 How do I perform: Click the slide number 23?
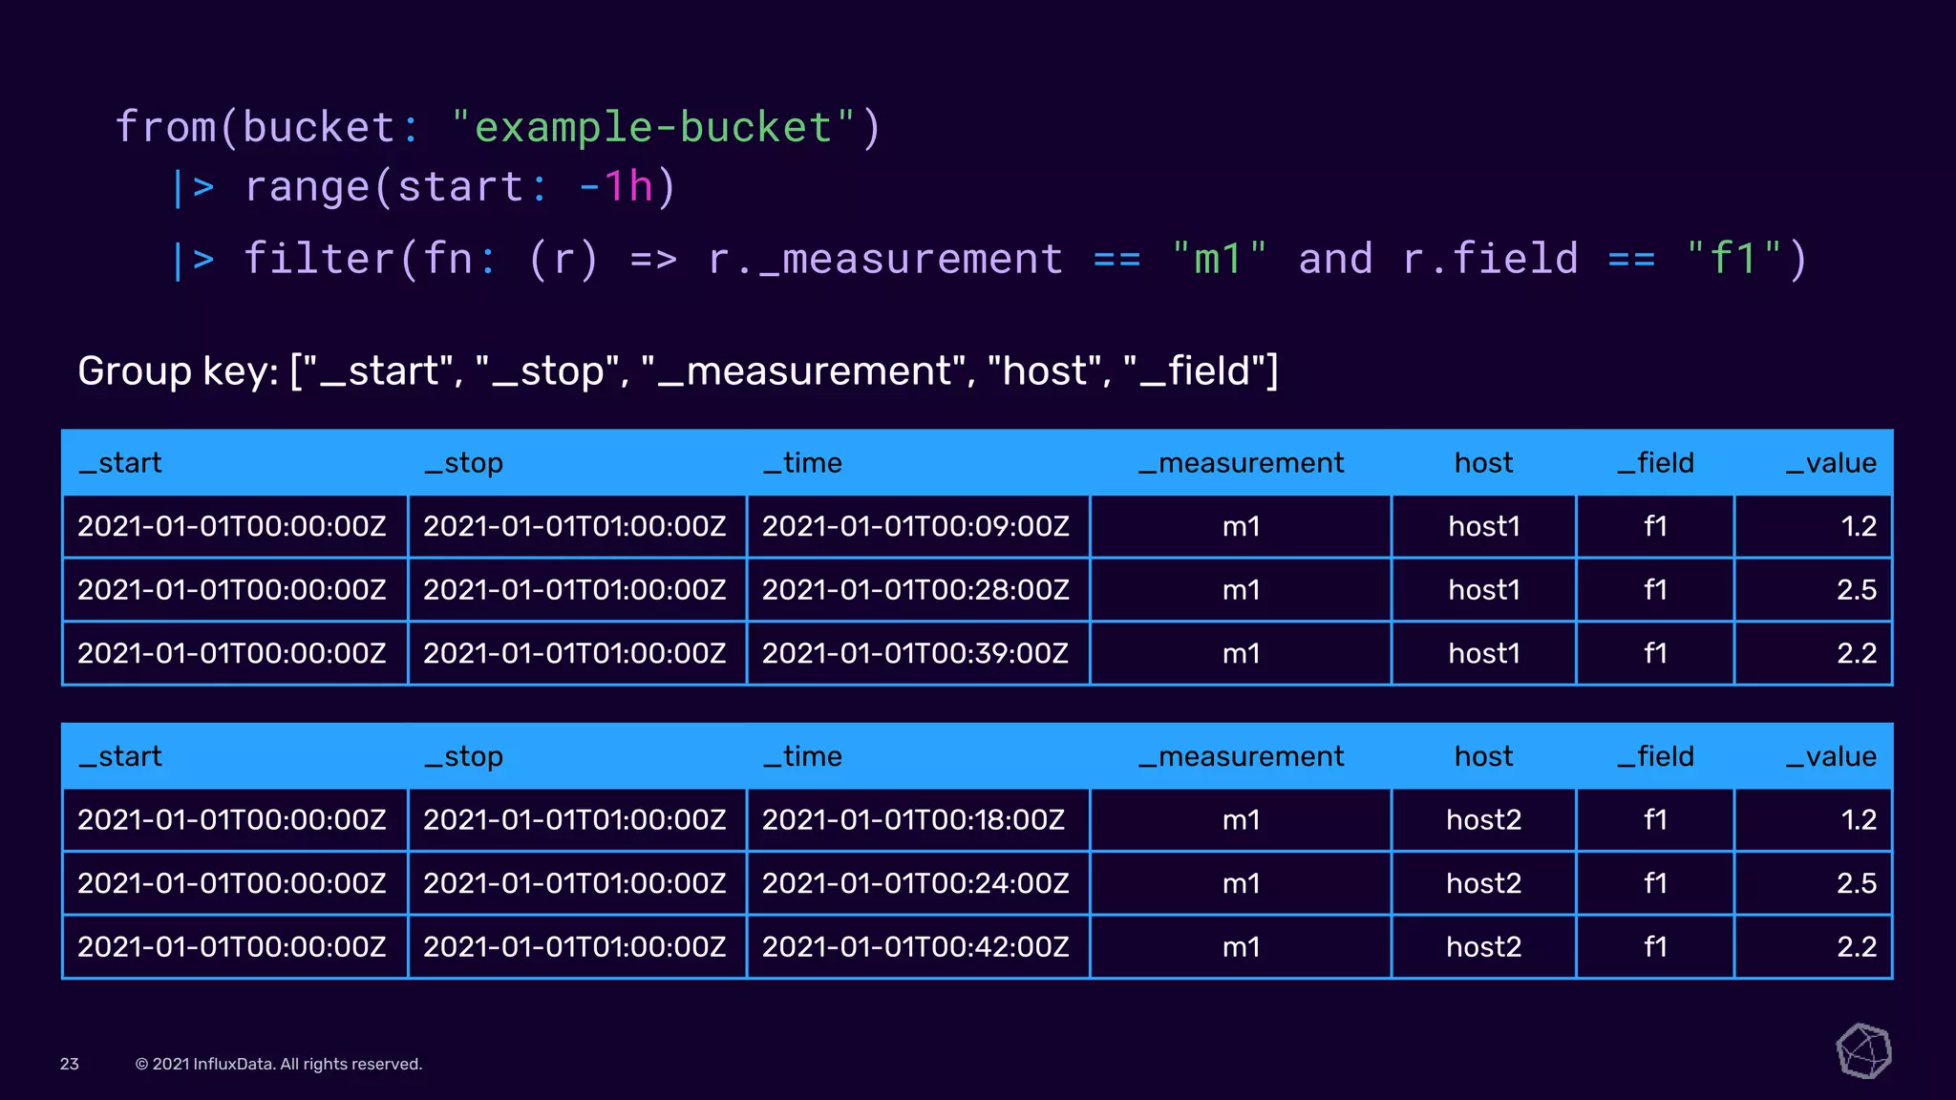coord(70,1064)
